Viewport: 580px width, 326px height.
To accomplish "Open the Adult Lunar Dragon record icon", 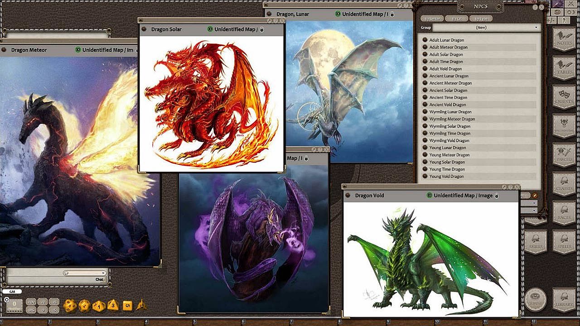I will (x=425, y=40).
